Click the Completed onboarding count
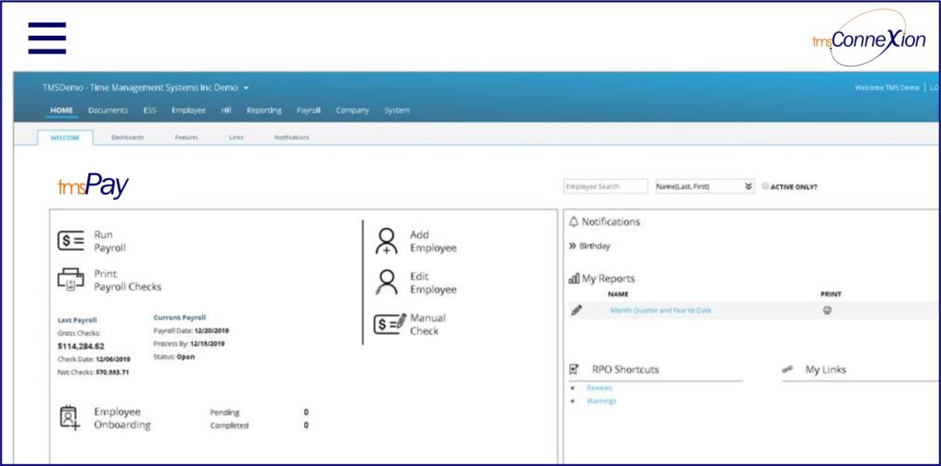The height and width of the screenshot is (466, 941). (x=306, y=426)
